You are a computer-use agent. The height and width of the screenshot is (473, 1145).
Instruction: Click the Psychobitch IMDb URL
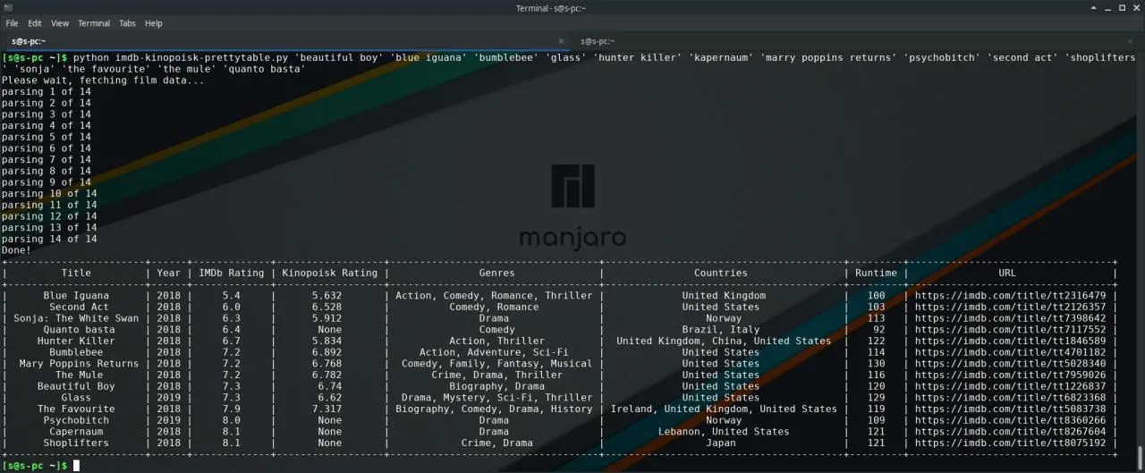tap(1011, 420)
